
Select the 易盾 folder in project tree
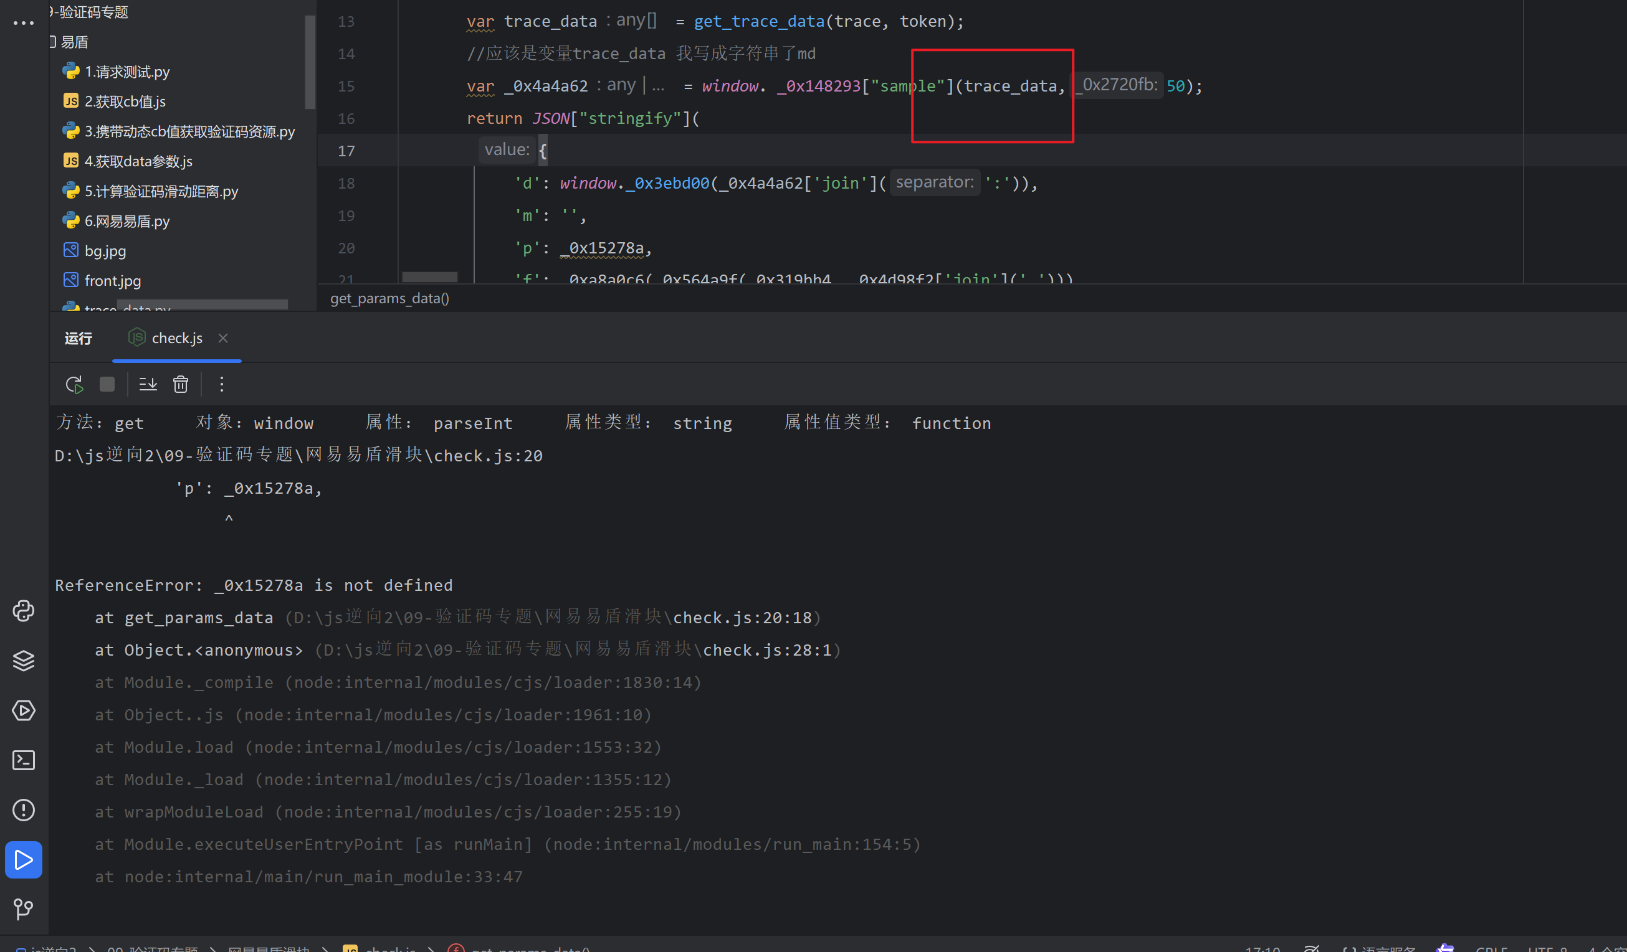pyautogui.click(x=74, y=42)
